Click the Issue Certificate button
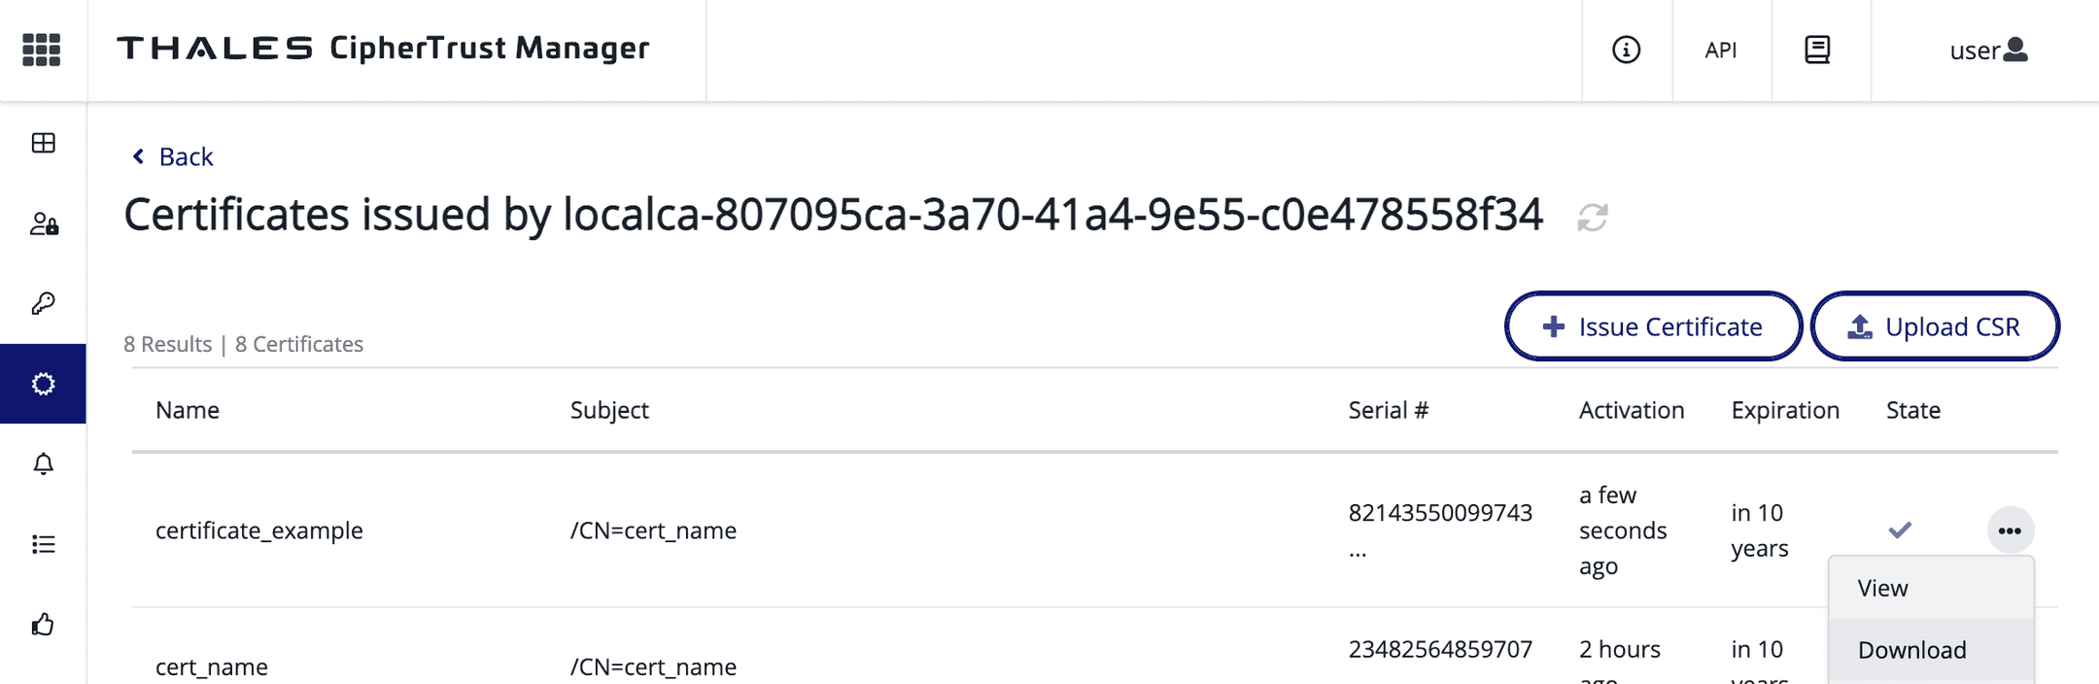The height and width of the screenshot is (684, 2099). pos(1652,326)
